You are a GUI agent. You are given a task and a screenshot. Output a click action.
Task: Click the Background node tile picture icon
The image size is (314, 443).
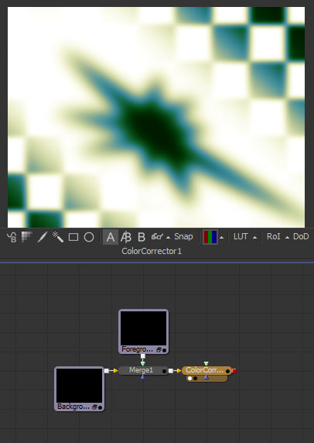[x=95, y=407]
